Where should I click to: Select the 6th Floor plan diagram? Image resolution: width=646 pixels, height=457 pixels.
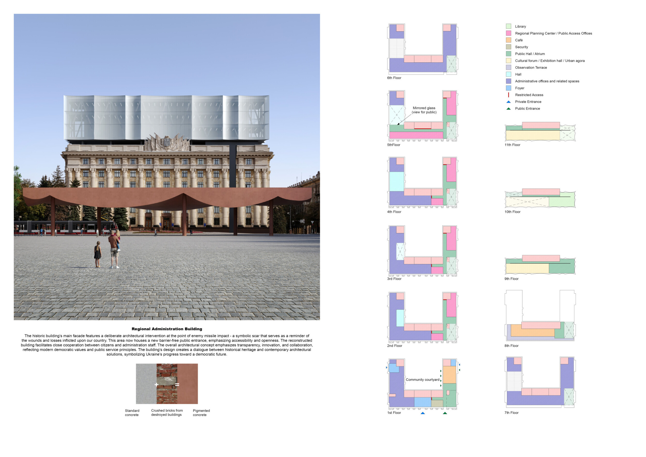point(422,49)
